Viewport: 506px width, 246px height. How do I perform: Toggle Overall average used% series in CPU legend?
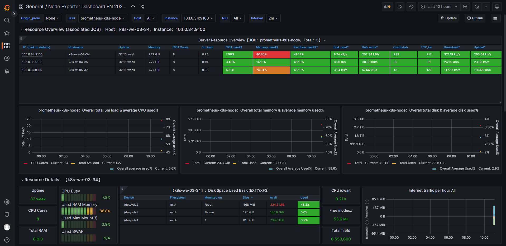[x=135, y=168]
